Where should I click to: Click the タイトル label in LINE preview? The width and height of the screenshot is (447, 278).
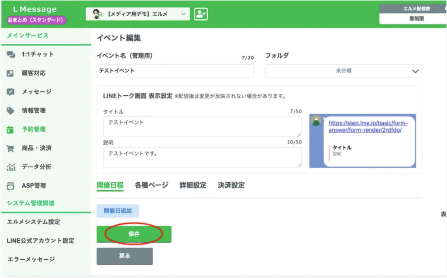[342, 148]
